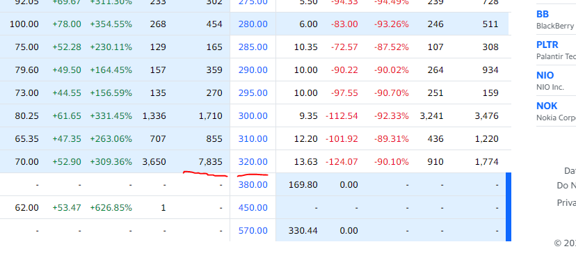Select the 290.00 strike link
This screenshot has width=576, height=258.
[x=253, y=70]
